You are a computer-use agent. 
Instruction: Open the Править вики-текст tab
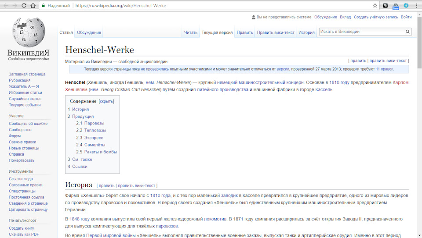pyautogui.click(x=276, y=32)
